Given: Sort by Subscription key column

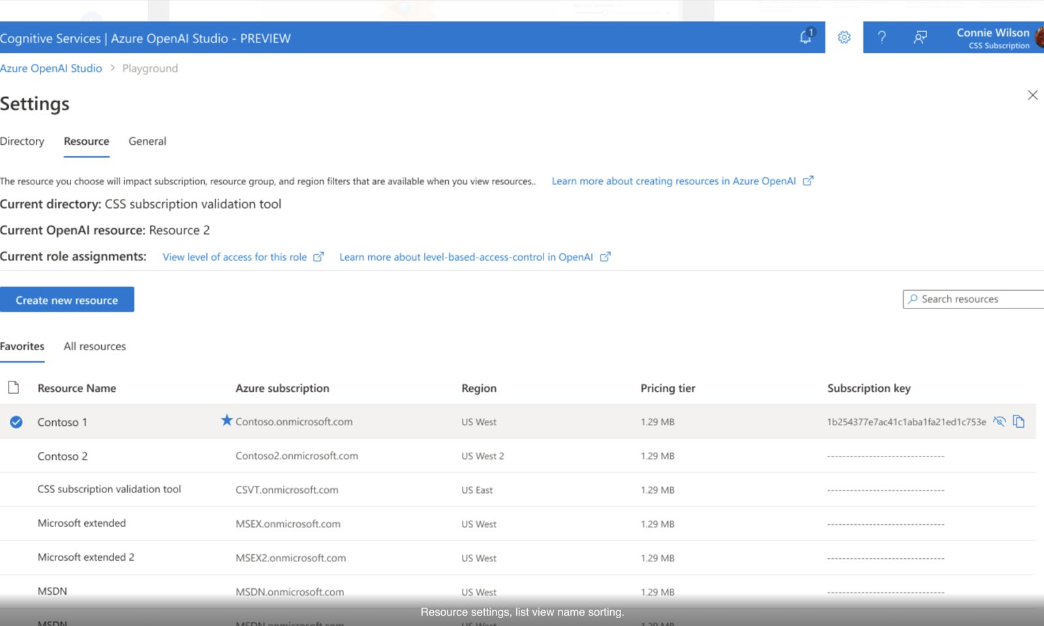Looking at the screenshot, I should click(x=868, y=388).
